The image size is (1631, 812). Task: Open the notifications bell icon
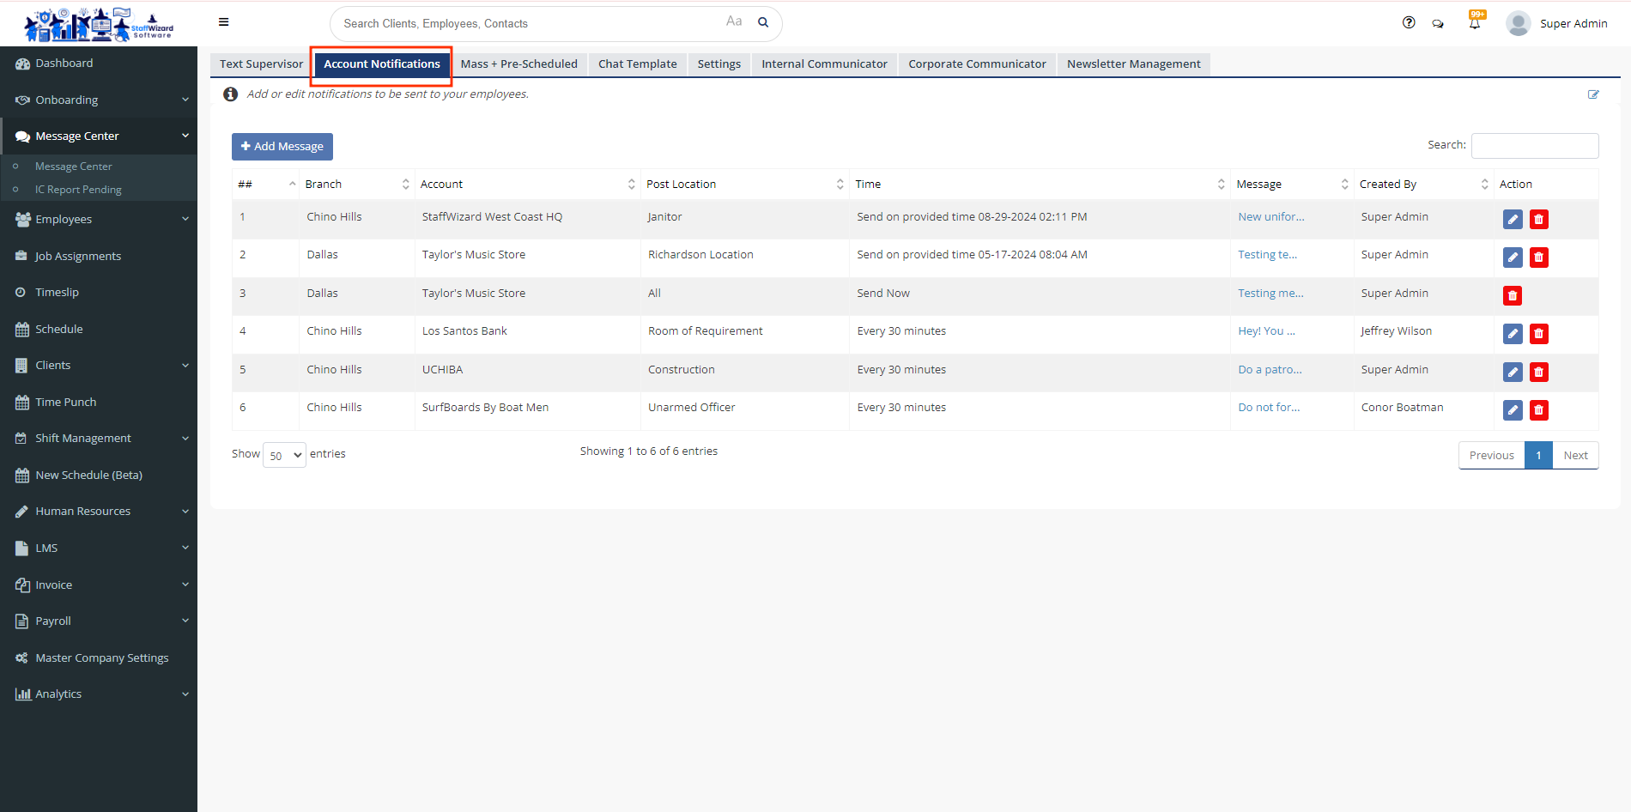(1475, 23)
